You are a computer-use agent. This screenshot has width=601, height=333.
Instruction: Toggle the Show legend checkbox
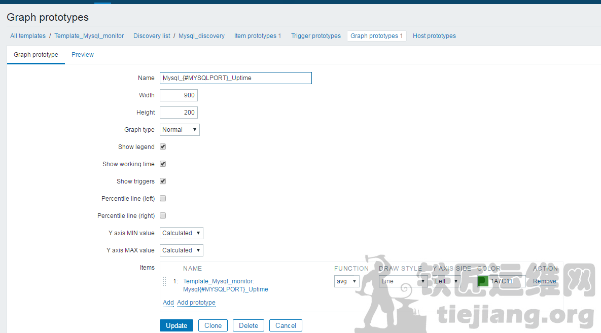tap(163, 147)
